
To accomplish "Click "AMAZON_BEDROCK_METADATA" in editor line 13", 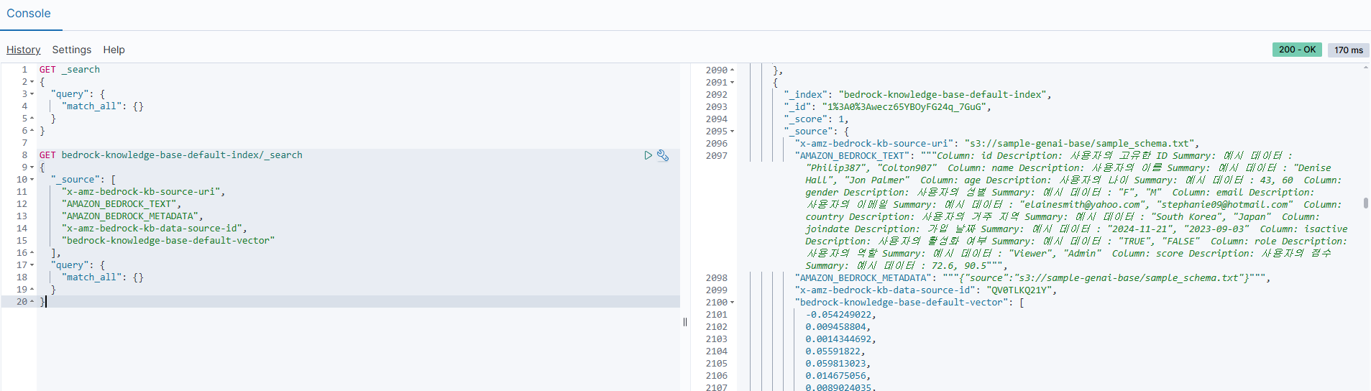I will [130, 216].
